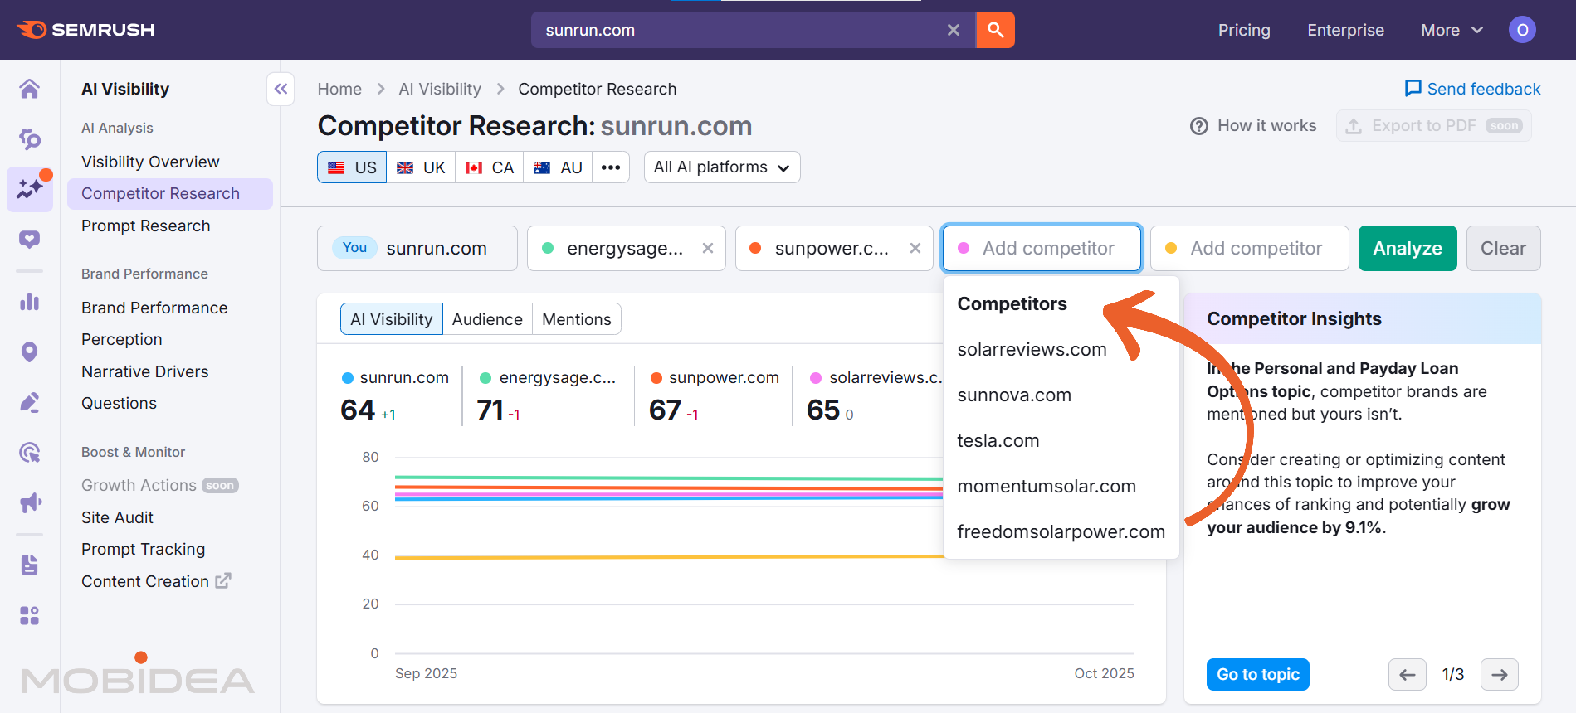
Task: Select the US country toggle
Action: coord(353,167)
